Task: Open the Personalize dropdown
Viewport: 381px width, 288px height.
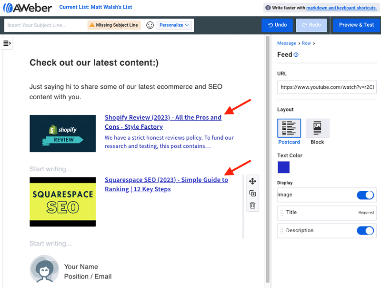Action: pyautogui.click(x=174, y=25)
